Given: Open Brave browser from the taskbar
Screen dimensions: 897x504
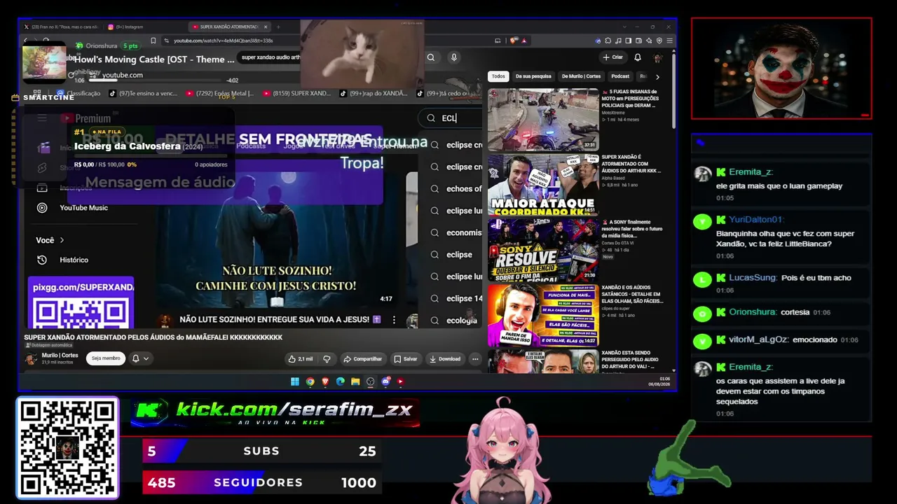Looking at the screenshot, I should (x=325, y=381).
